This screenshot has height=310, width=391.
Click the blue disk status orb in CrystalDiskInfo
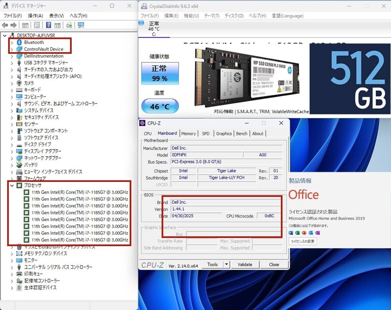[x=141, y=23]
